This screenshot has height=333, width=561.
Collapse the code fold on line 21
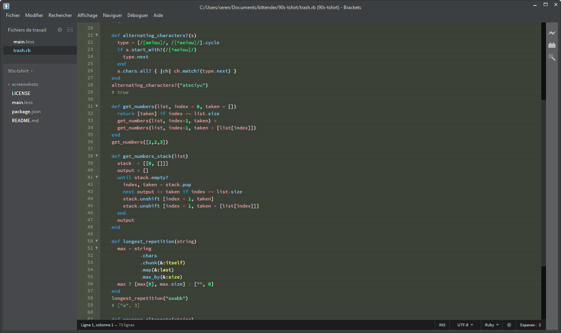96,35
